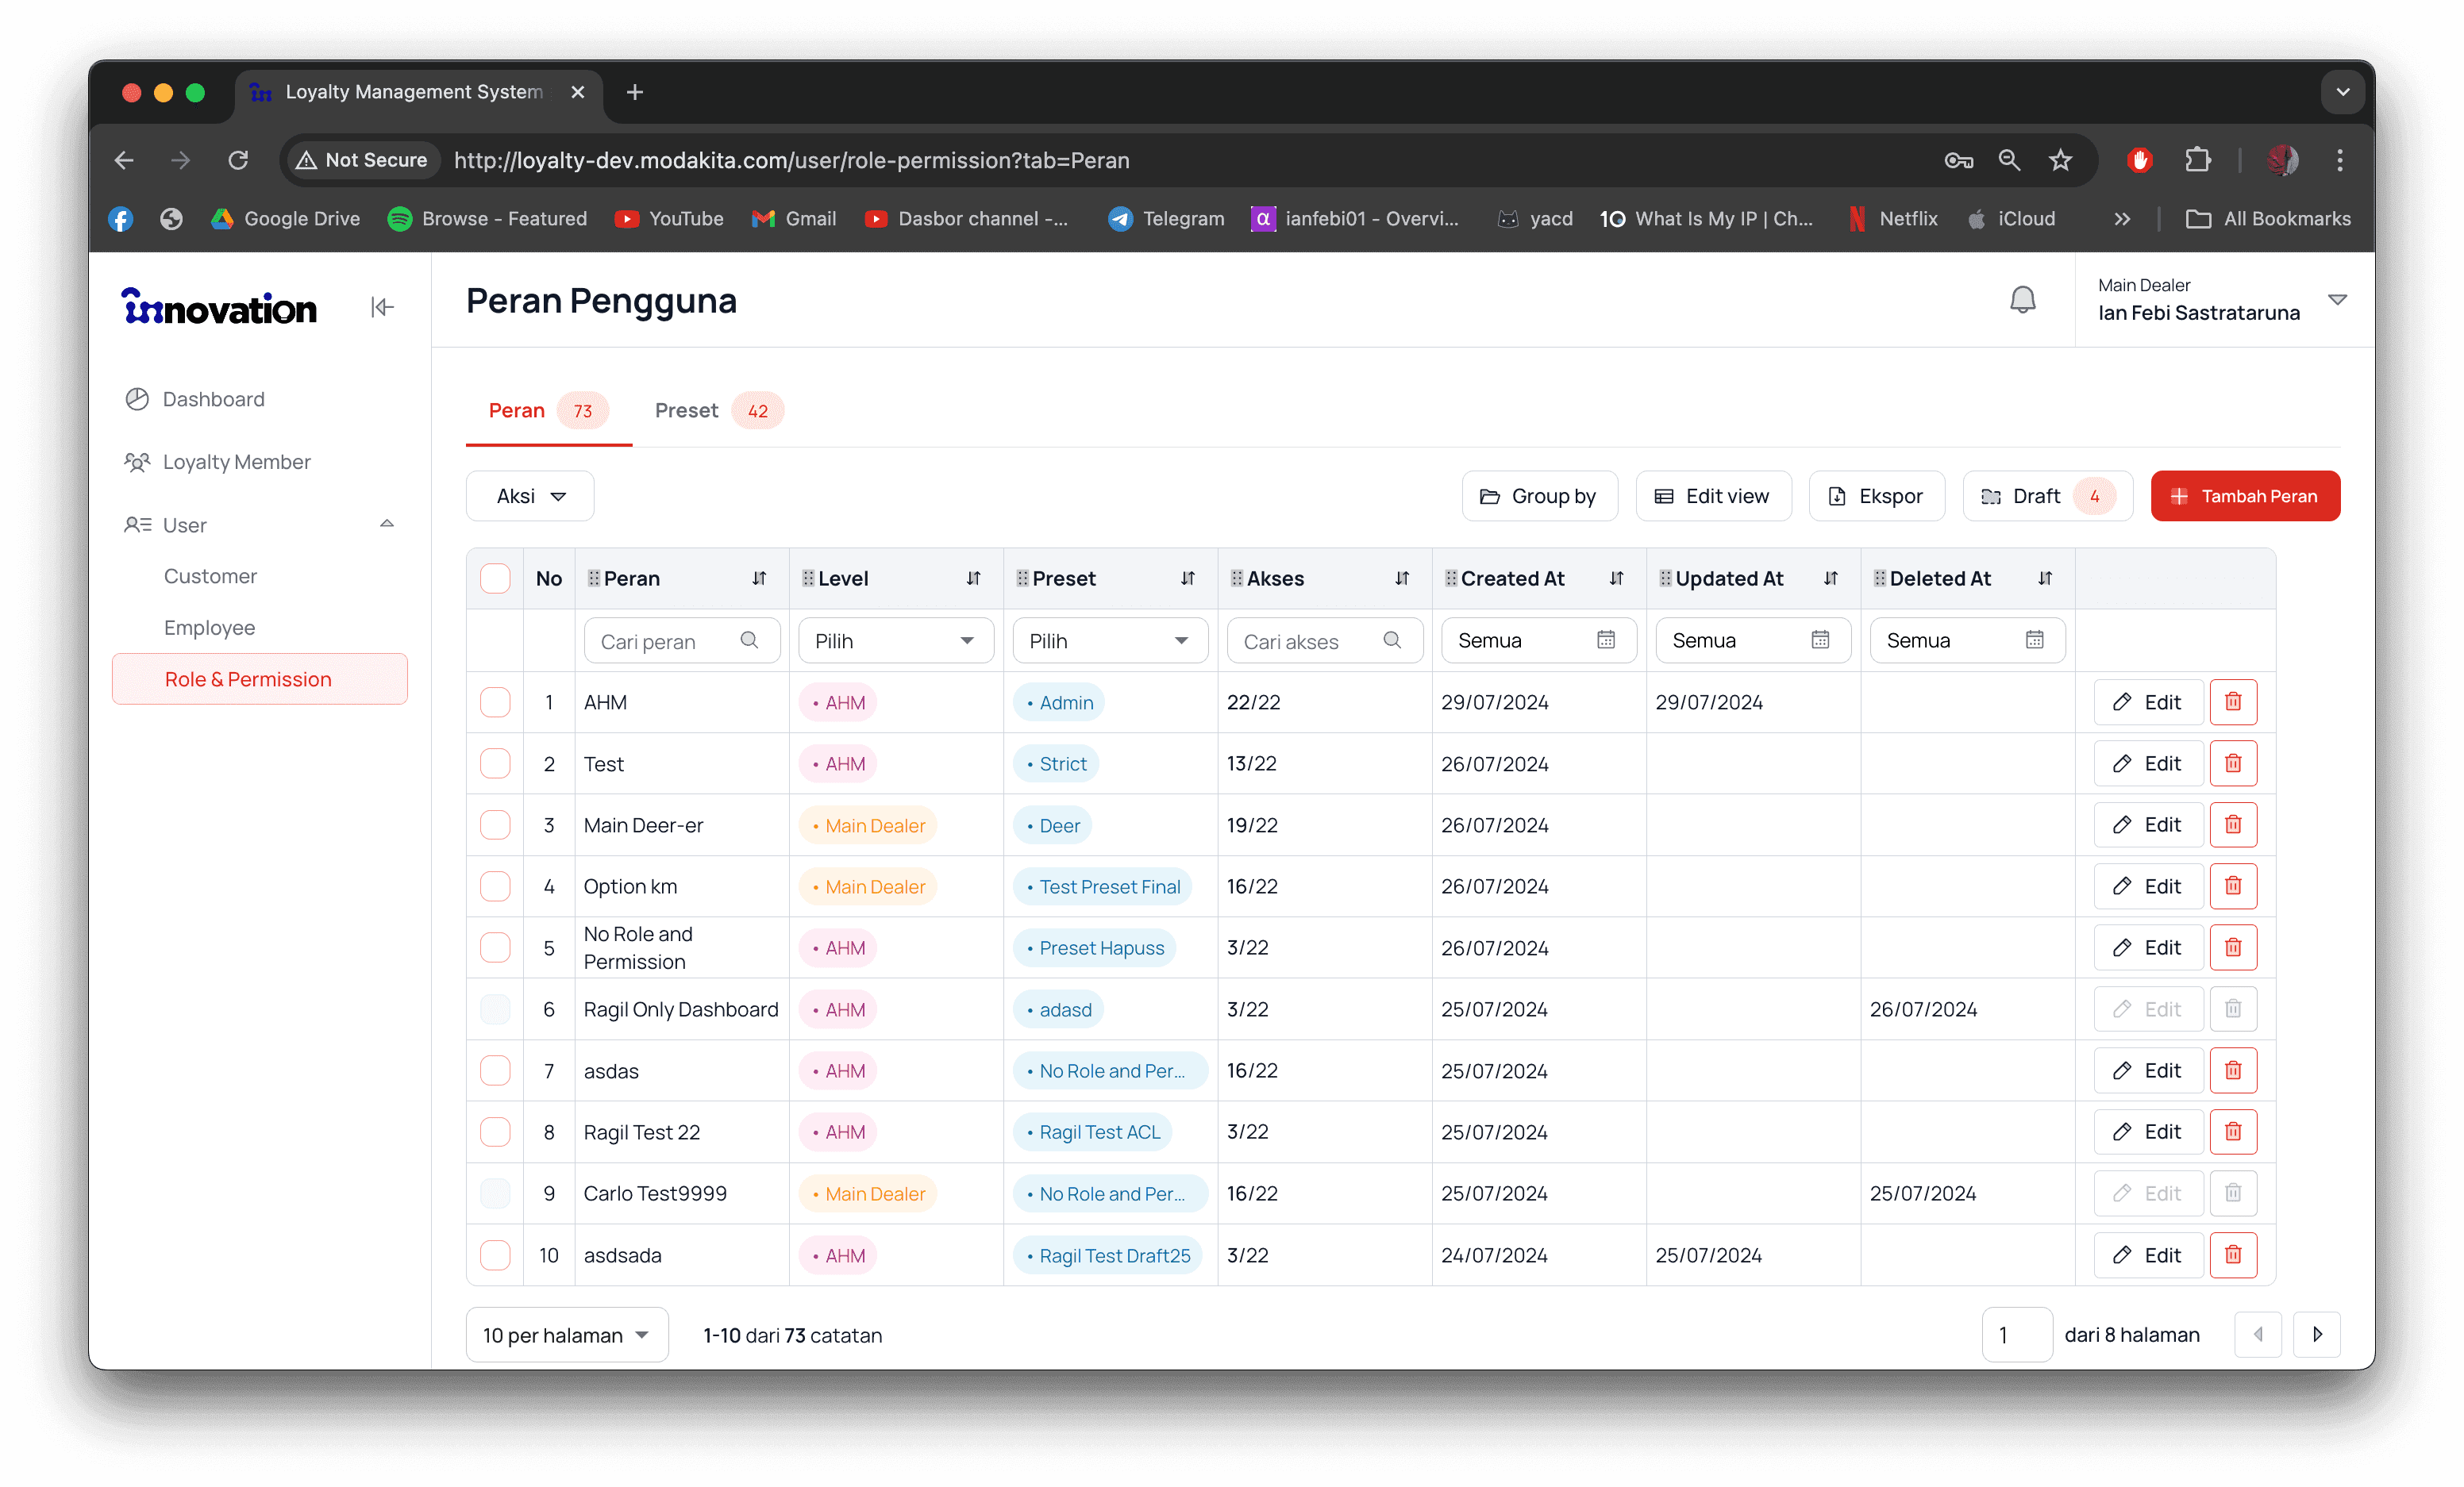
Task: Sort the Peran column with its sort arrows
Action: (759, 578)
